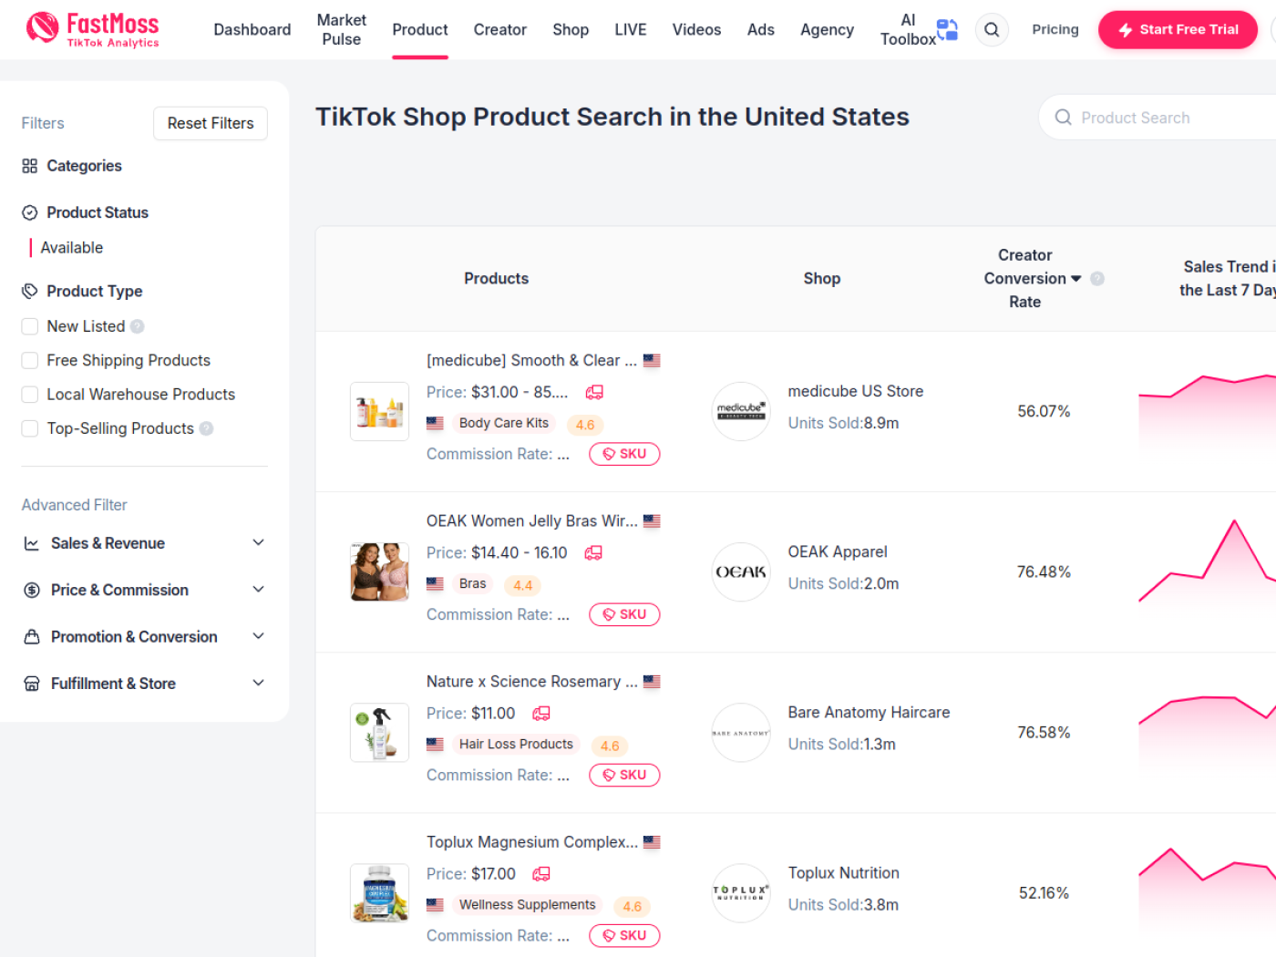The height and width of the screenshot is (957, 1276).
Task: Open the Pricing link
Action: tap(1055, 30)
